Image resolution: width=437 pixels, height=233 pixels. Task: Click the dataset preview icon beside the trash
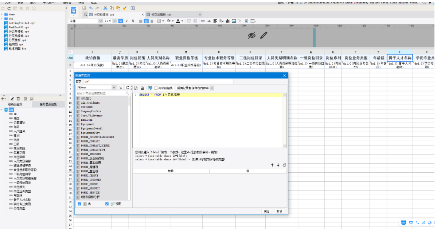(x=26, y=99)
